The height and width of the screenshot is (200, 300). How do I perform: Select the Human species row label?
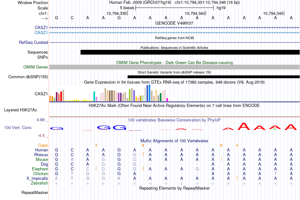pyautogui.click(x=41, y=150)
